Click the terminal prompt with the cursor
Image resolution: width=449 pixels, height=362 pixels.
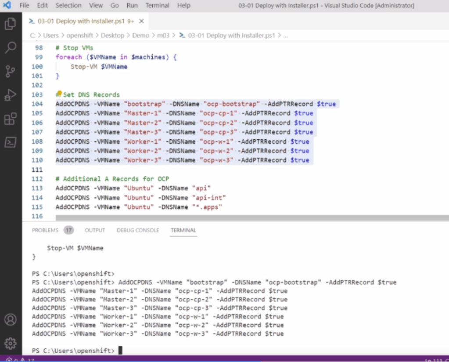(77, 351)
